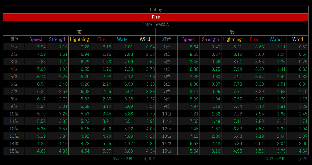
Task: Click the "Entry Fee導入" heading
Action: [156, 24]
